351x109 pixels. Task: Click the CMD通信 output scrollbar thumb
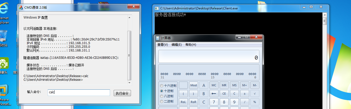click(129, 55)
